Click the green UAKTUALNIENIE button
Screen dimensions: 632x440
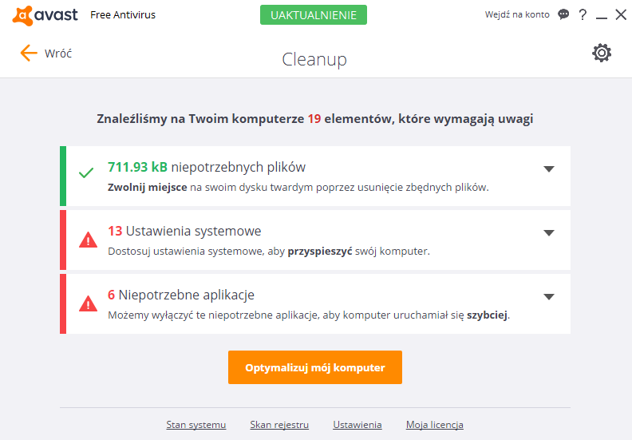(313, 15)
